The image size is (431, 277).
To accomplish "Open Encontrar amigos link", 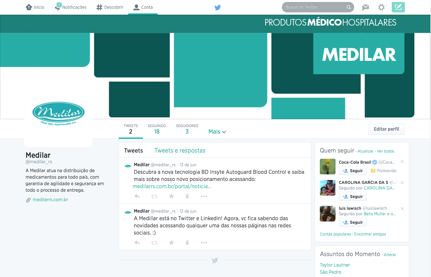I will pyautogui.click(x=370, y=234).
